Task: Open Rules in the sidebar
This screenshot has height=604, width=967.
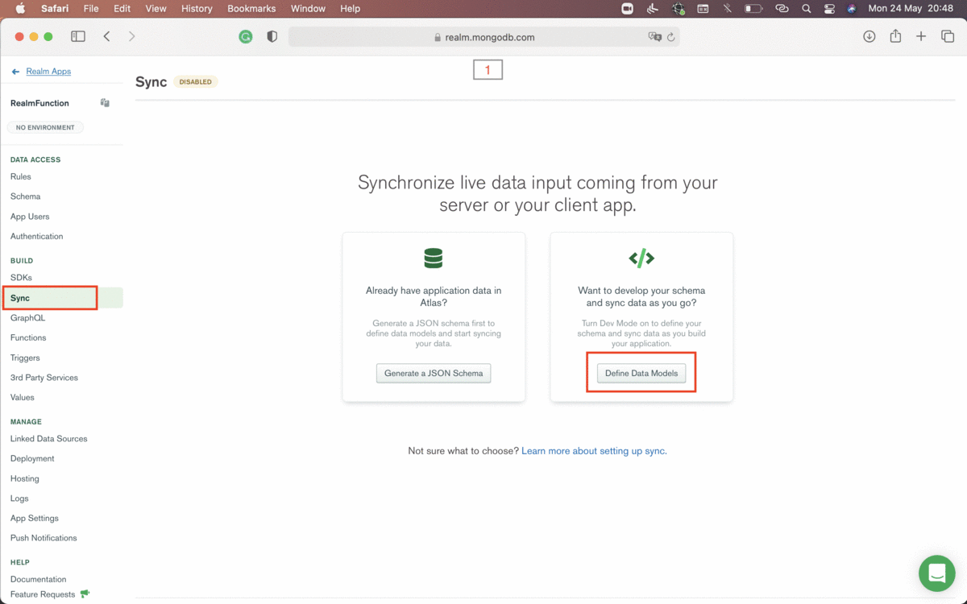Action: pyautogui.click(x=21, y=176)
